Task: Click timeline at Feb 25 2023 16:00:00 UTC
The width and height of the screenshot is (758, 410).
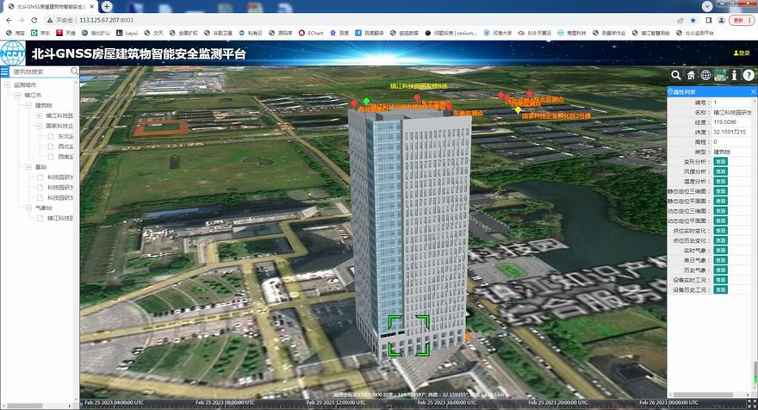Action: coord(447,402)
